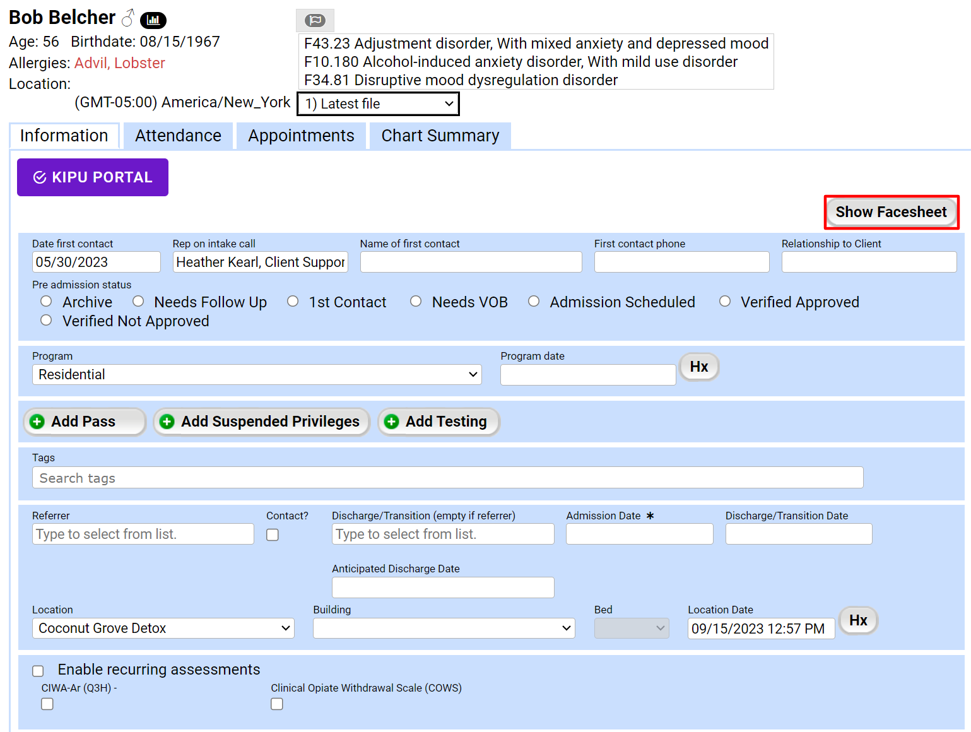
Task: Open Program history via Hx button
Action: [x=698, y=367]
